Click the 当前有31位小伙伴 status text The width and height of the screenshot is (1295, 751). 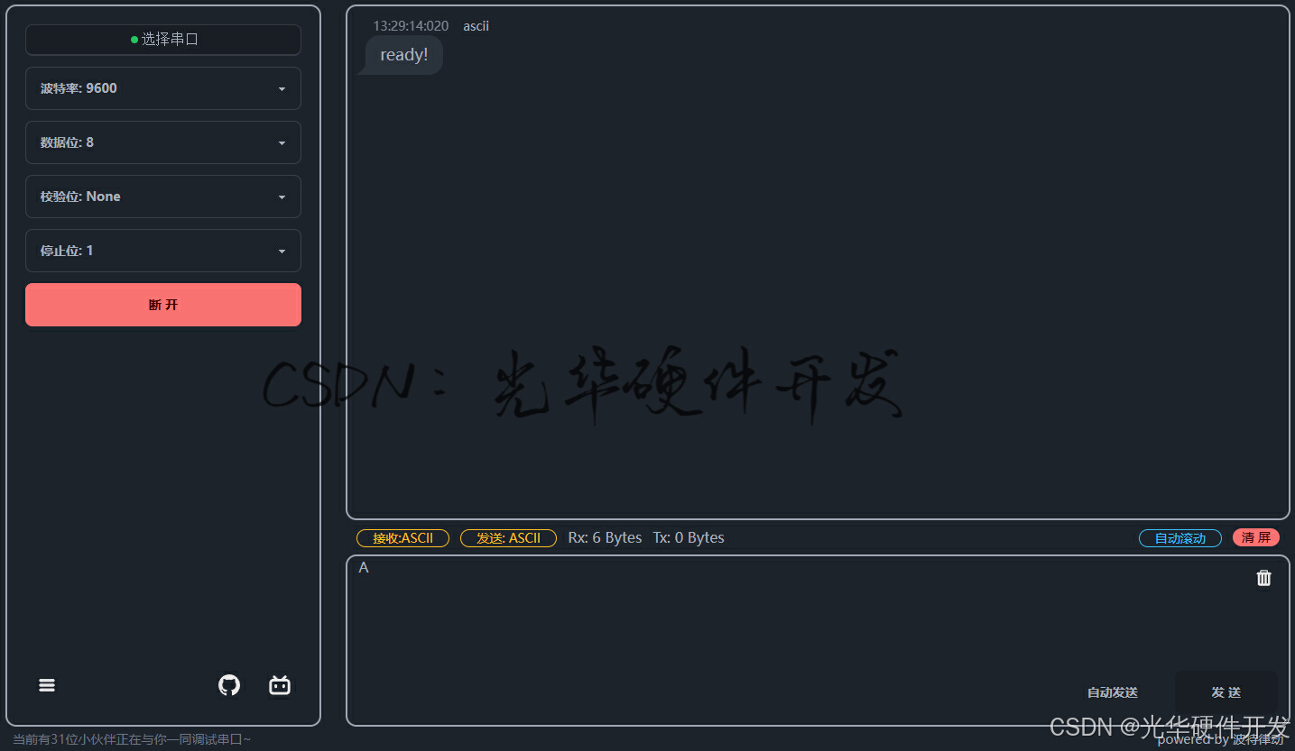132,739
